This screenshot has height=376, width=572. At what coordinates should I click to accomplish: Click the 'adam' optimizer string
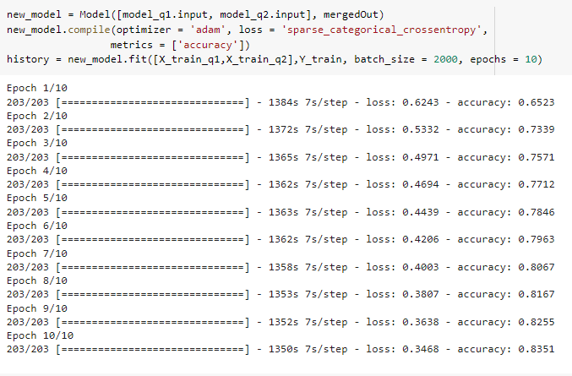click(x=208, y=30)
